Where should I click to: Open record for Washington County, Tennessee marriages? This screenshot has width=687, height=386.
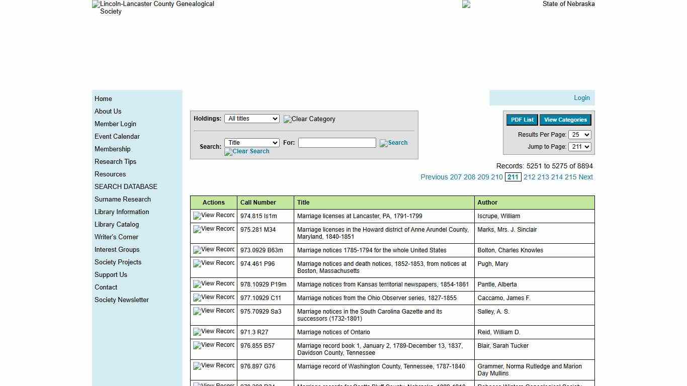[213, 366]
